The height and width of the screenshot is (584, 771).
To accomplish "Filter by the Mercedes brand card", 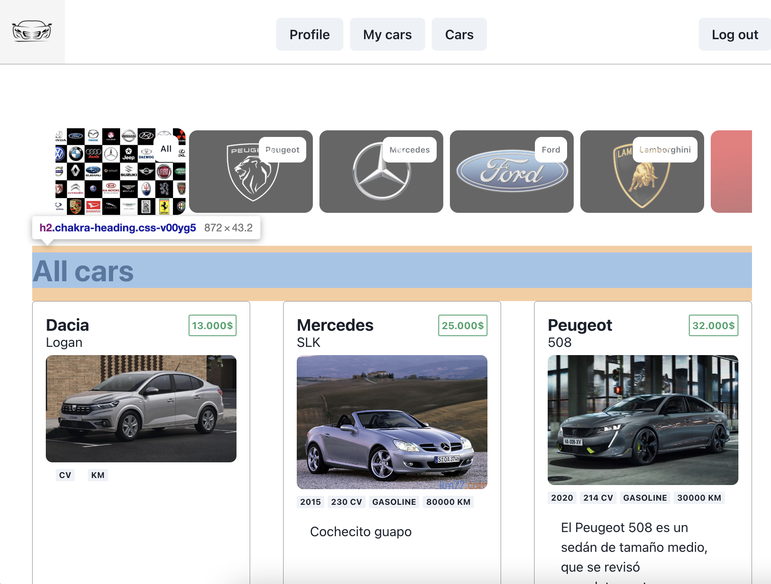I will (381, 172).
